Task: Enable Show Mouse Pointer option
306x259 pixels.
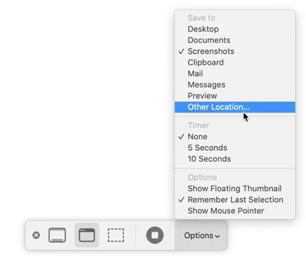Action: (235, 211)
